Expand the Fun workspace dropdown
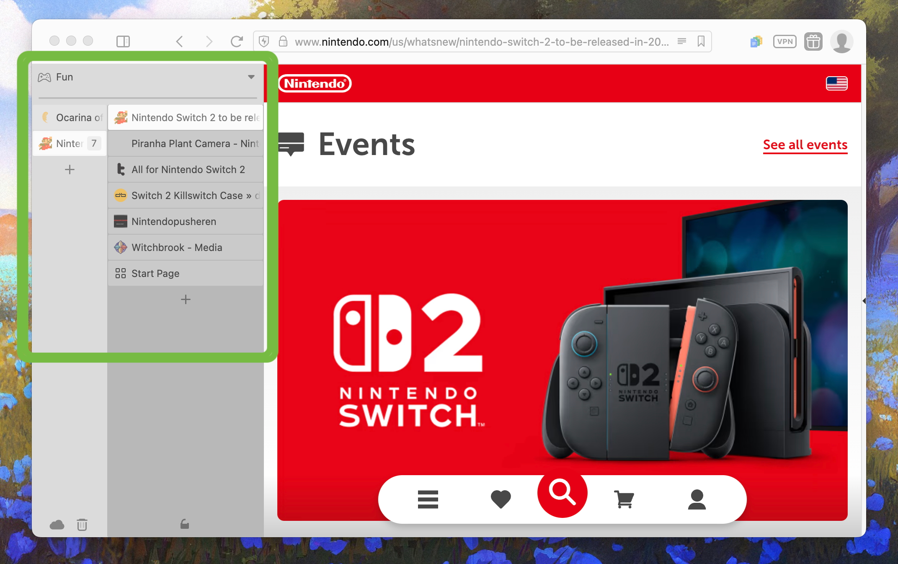 [x=251, y=77]
